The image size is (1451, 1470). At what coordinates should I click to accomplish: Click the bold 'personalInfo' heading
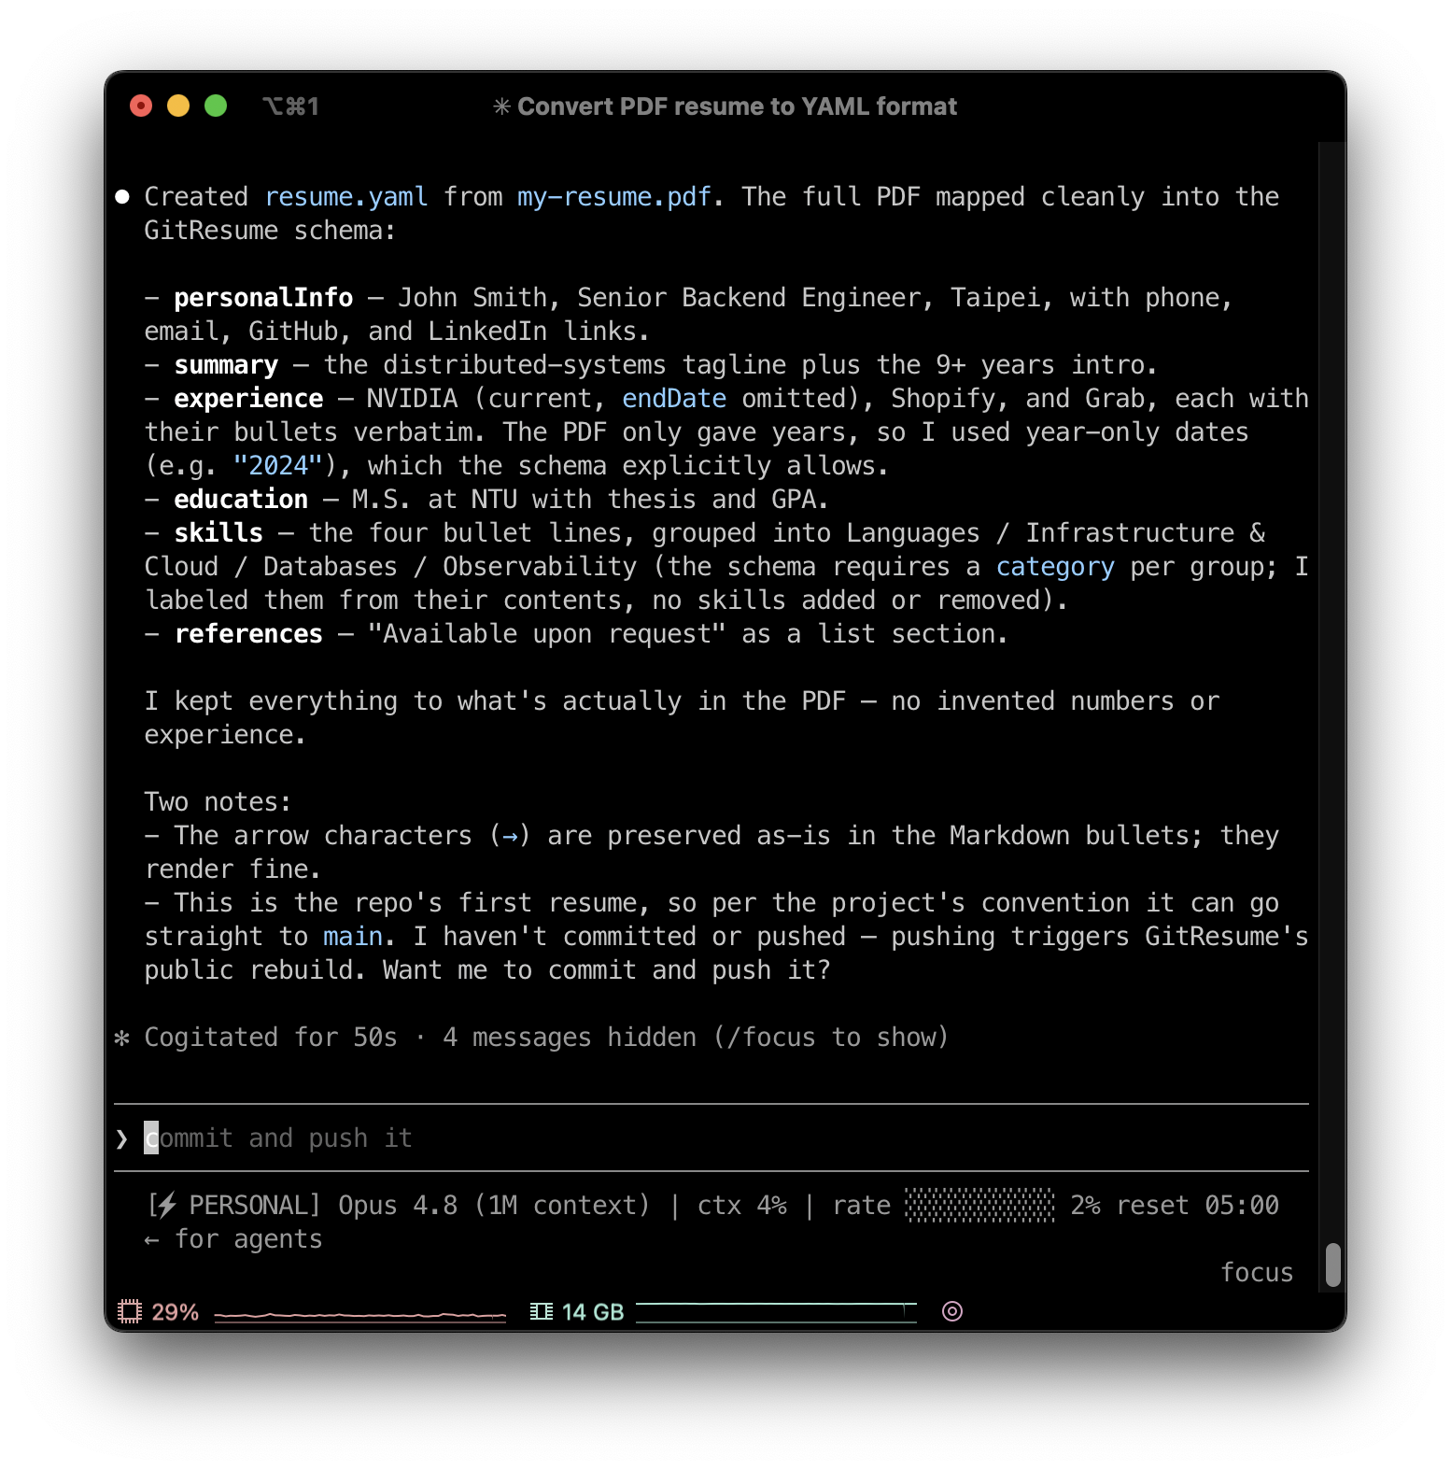click(x=263, y=298)
